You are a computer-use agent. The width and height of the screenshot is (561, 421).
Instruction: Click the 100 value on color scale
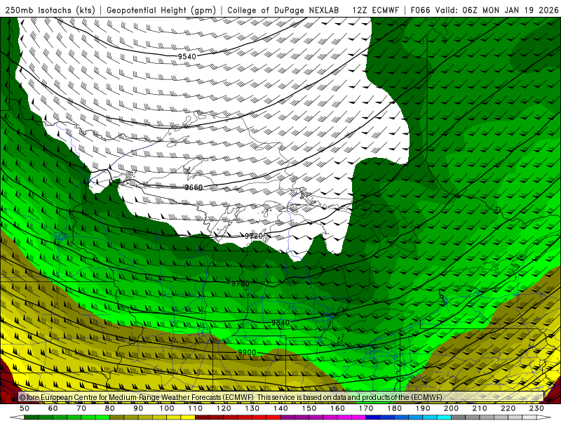click(167, 408)
